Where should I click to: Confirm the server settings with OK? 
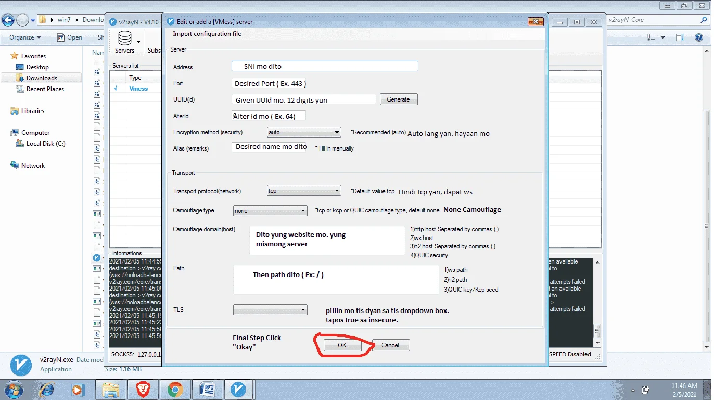342,345
